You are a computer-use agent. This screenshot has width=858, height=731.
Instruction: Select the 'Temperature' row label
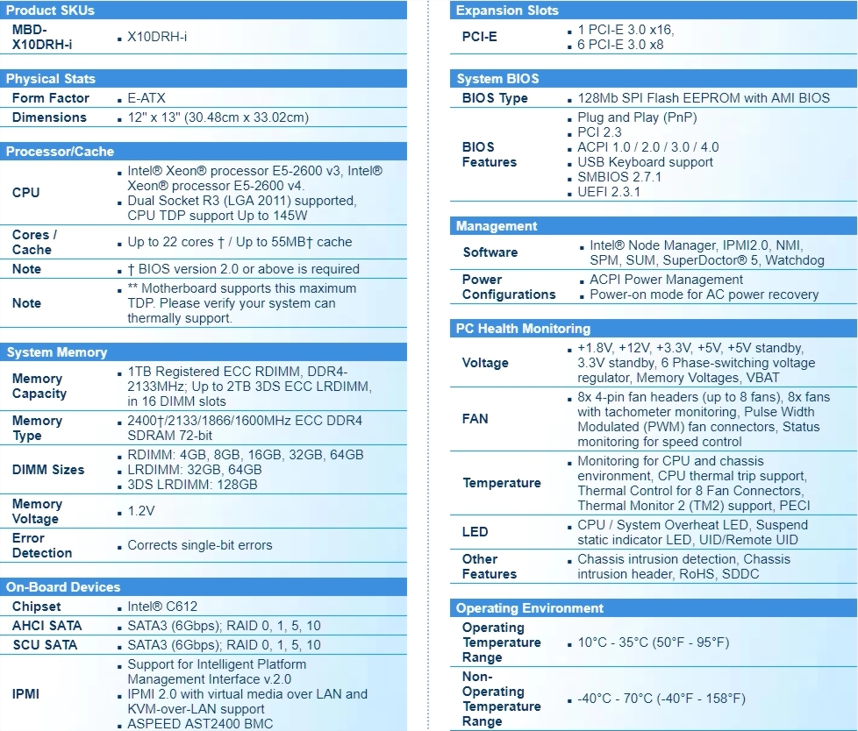pyautogui.click(x=502, y=483)
